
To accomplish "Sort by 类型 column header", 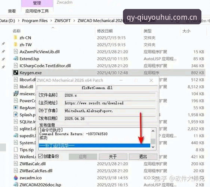I will pos(148,31).
